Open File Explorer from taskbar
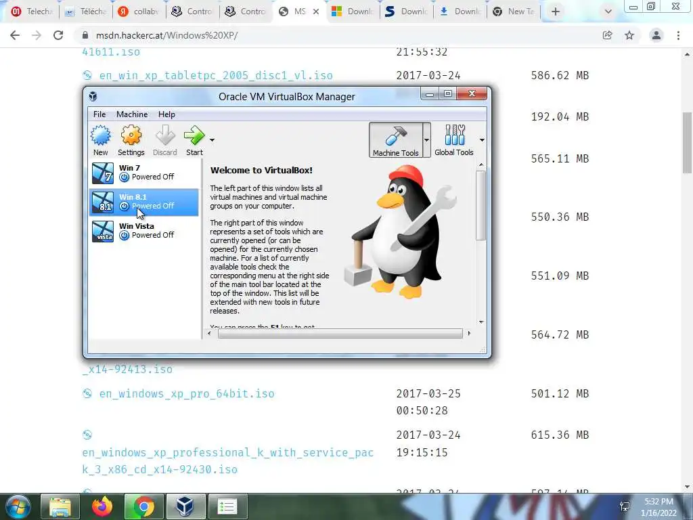Viewport: 693px width, 520px height. coord(60,506)
